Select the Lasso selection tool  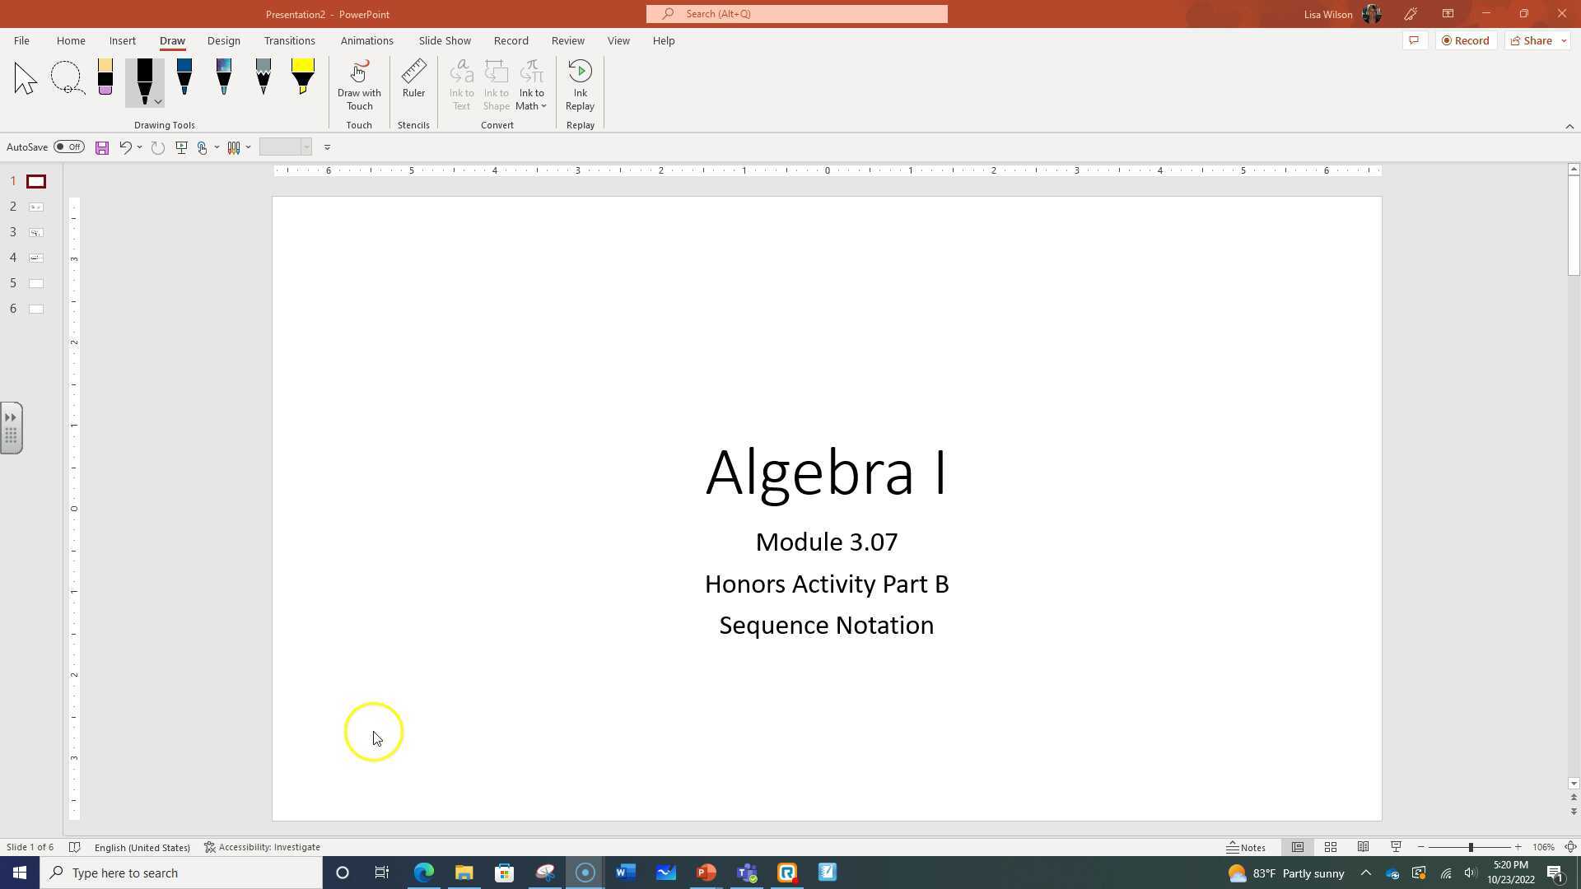tap(67, 77)
